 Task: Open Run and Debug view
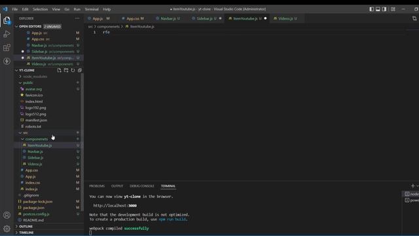pyautogui.click(x=7, y=34)
